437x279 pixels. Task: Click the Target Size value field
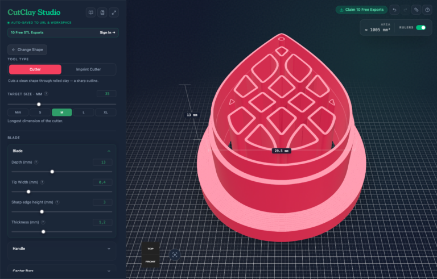pos(106,94)
